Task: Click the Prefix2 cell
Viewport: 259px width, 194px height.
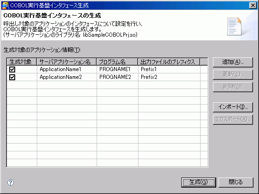Action: pos(169,77)
